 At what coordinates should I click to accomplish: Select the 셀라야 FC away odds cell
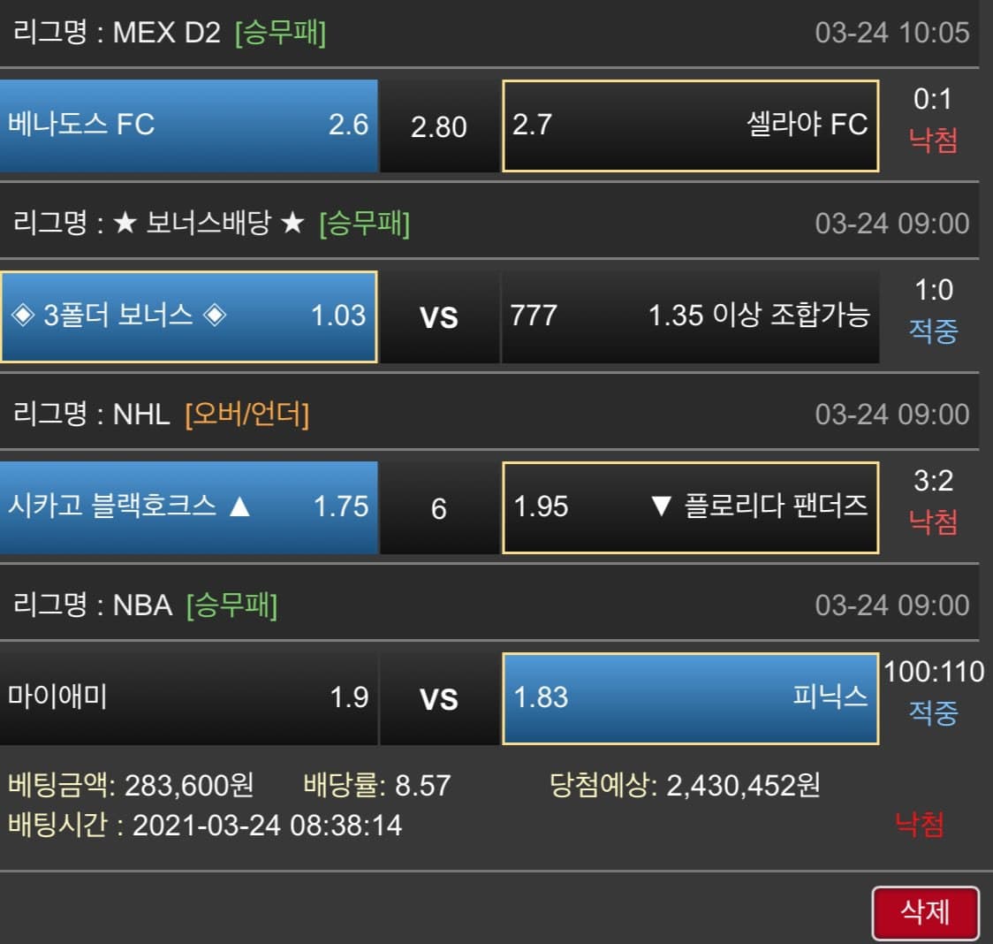click(690, 125)
